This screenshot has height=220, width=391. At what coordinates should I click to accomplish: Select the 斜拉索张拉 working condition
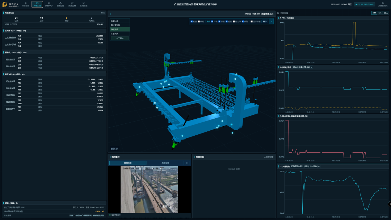pyautogui.click(x=120, y=25)
